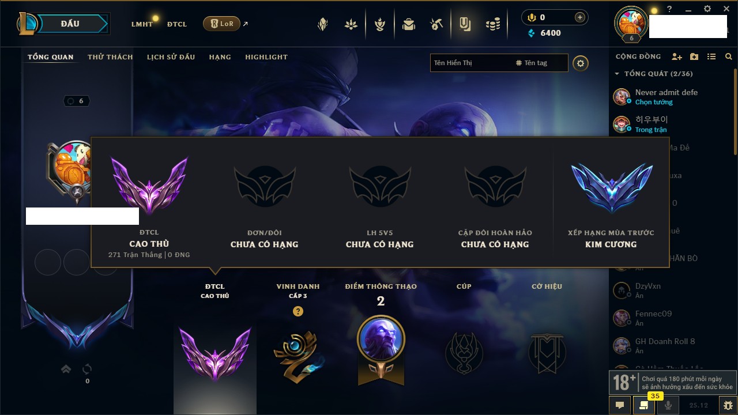Image resolution: width=738 pixels, height=415 pixels.
Task: Click the plus button to buy RP
Action: (x=580, y=17)
